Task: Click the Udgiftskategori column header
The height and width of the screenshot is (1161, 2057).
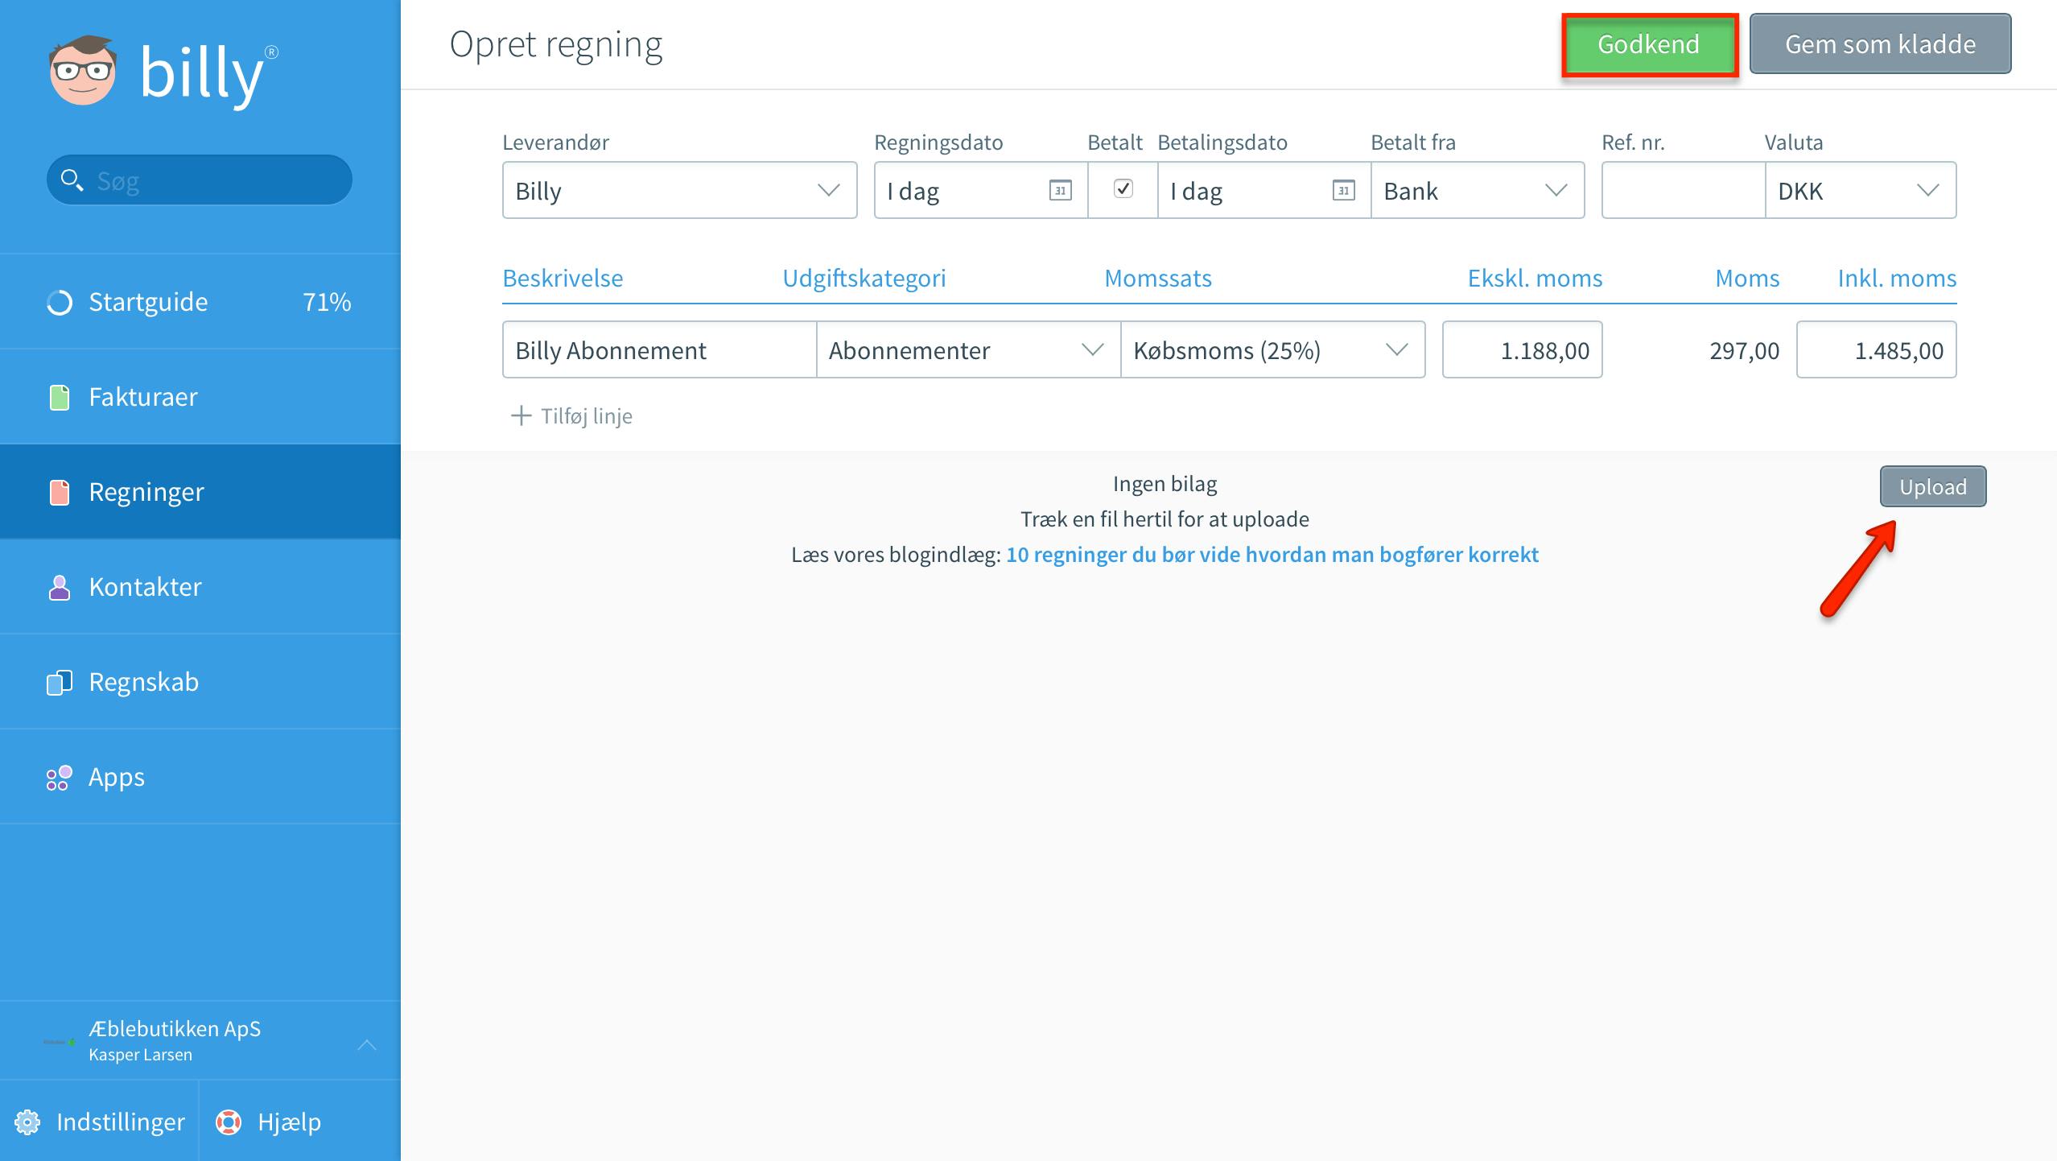Action: [x=864, y=278]
